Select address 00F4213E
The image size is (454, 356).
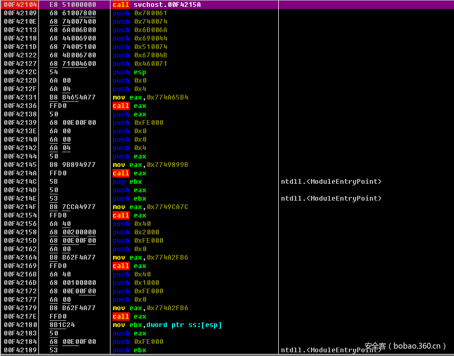click(21, 131)
